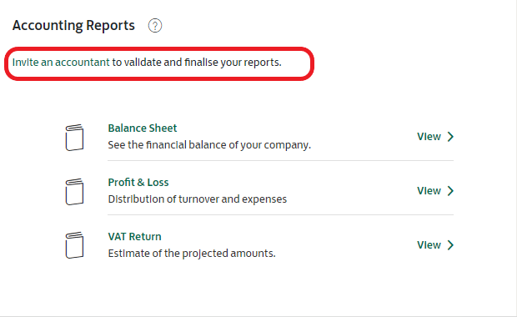The height and width of the screenshot is (317, 517).
Task: Click 'to validate and finalise your reports' text
Action: (x=197, y=63)
